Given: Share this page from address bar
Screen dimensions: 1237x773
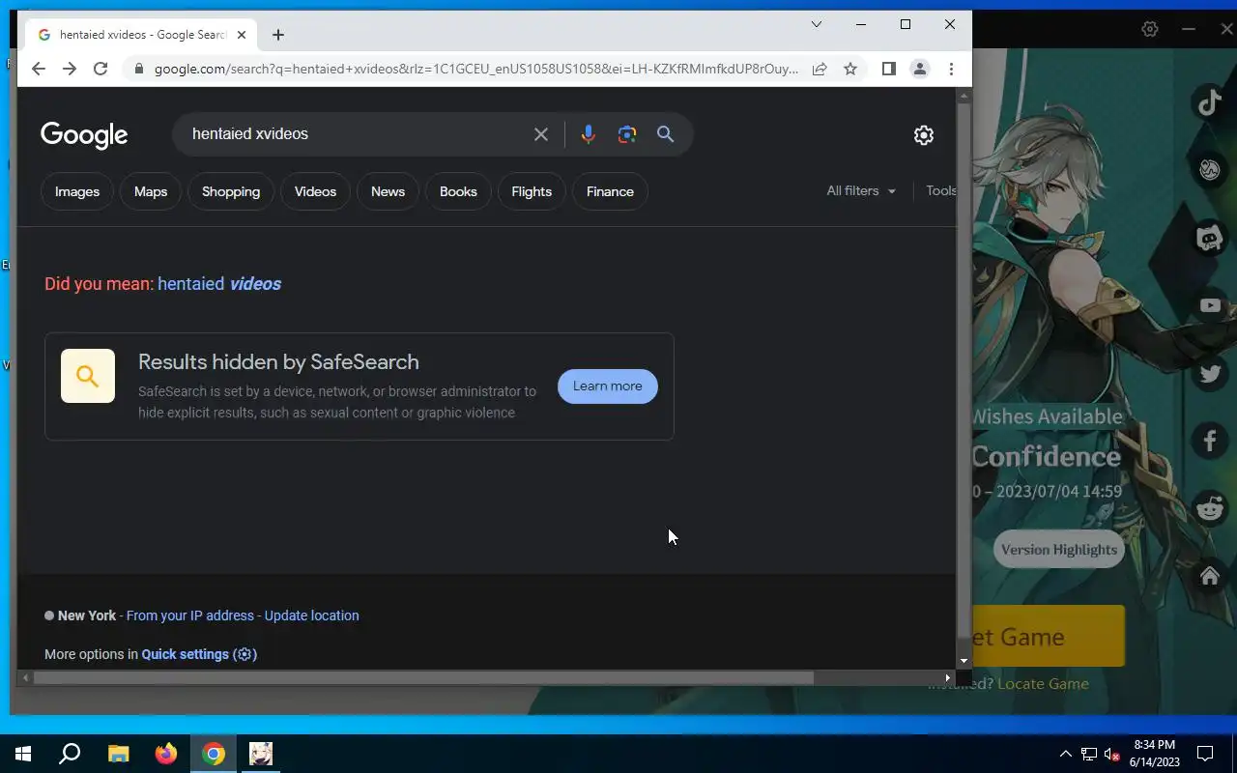Looking at the screenshot, I should click(x=820, y=69).
